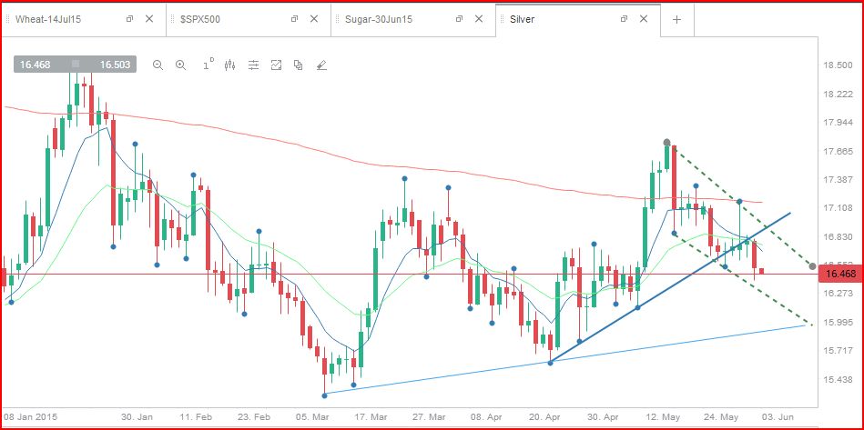Zoom in the chart with plus magnifier

click(x=181, y=65)
